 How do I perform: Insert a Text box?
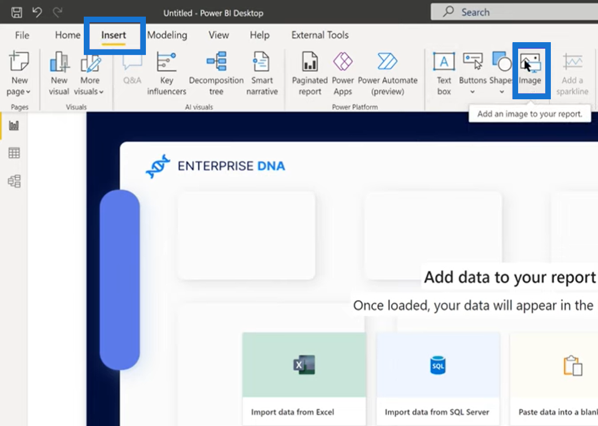[444, 74]
